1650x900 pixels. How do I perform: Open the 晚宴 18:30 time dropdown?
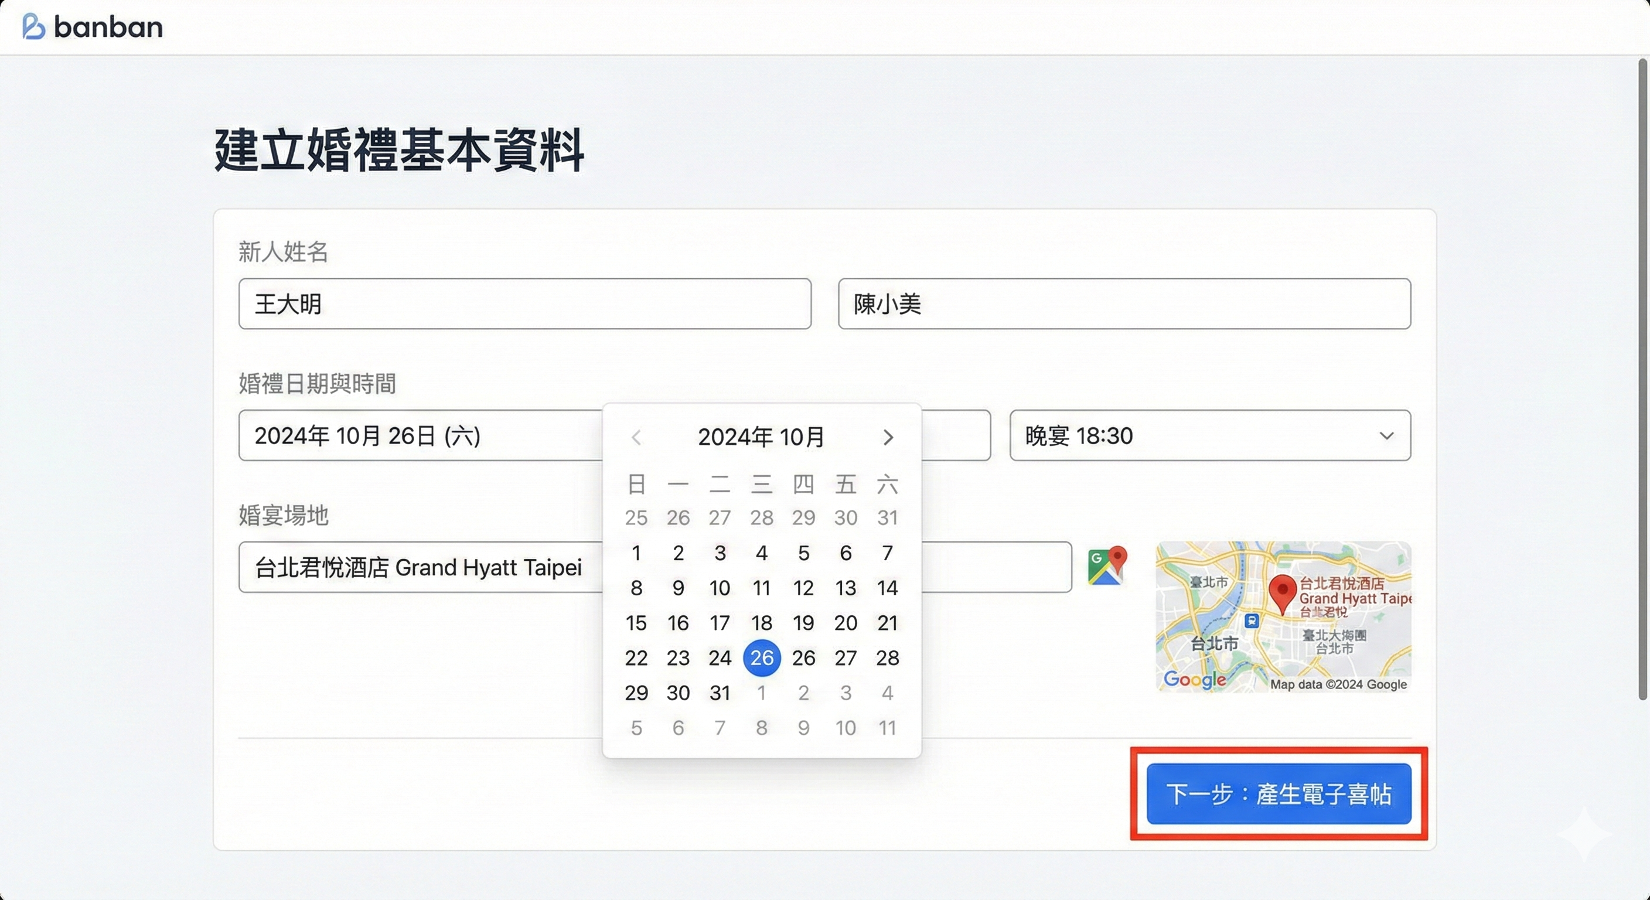[x=1209, y=436]
